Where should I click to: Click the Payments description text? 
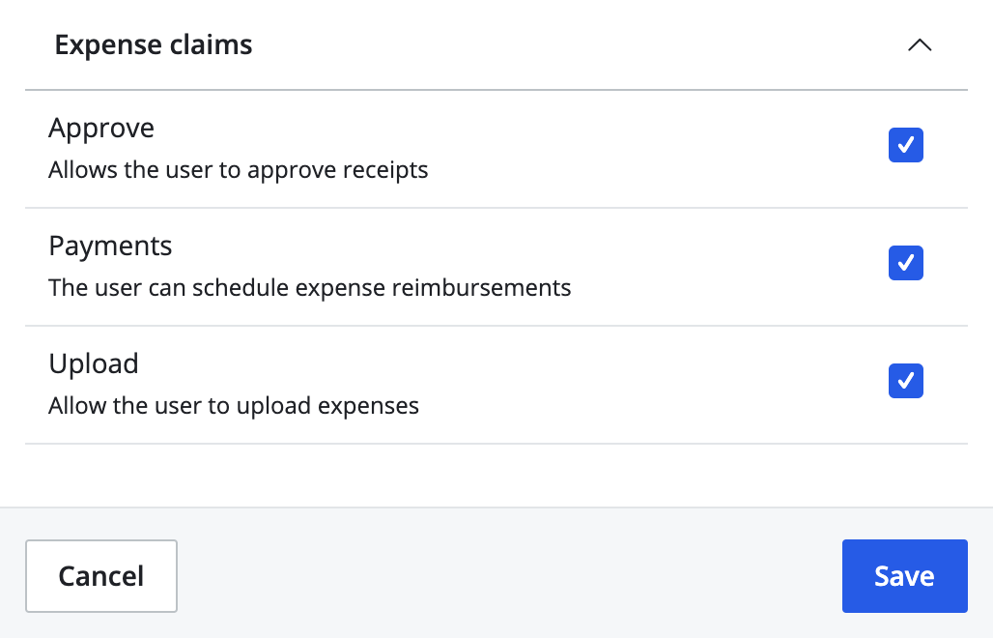[x=310, y=287]
